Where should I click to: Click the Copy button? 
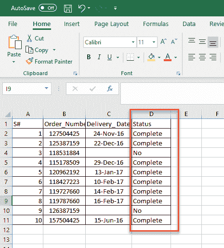(x=37, y=50)
